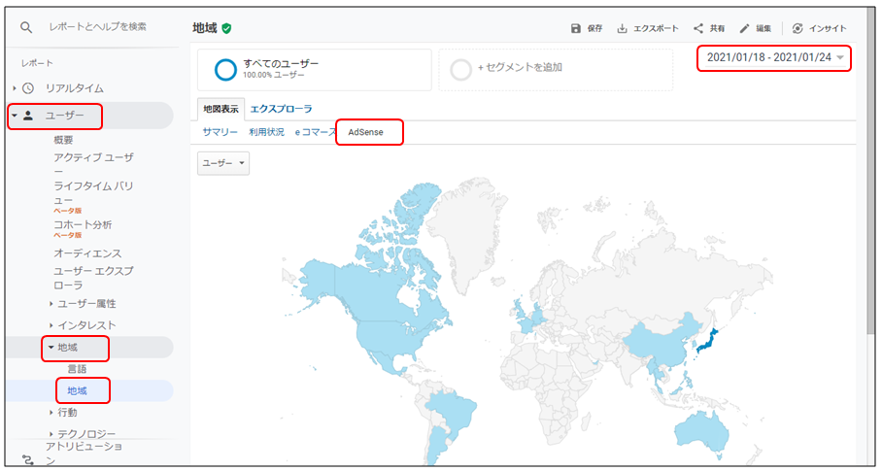882x471 pixels.
Task: Select the 利用状況 sub-tab
Action: point(266,132)
